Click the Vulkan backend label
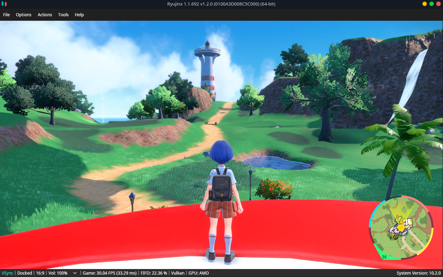 tap(178, 273)
